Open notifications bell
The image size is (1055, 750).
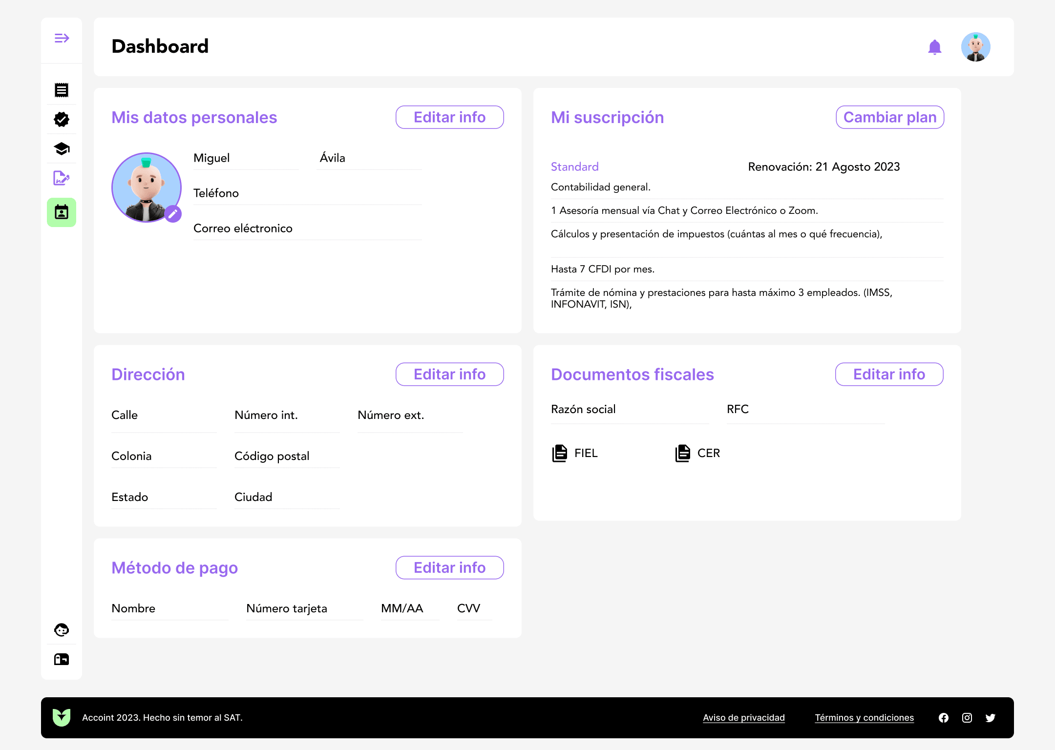935,47
